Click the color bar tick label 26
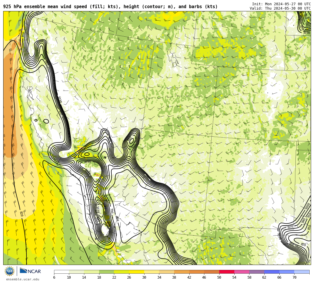314x283 pixels. (129, 277)
